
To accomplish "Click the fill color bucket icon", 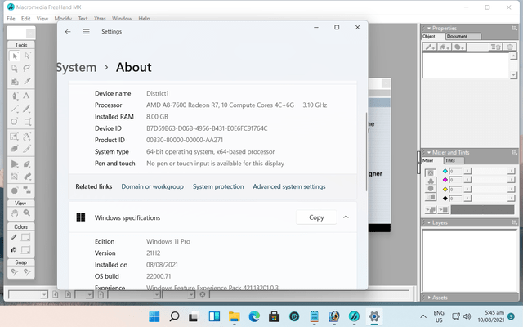I will (x=14, y=249).
